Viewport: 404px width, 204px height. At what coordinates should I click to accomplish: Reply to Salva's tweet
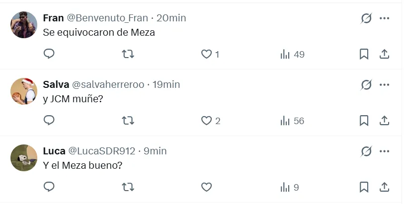coord(49,121)
